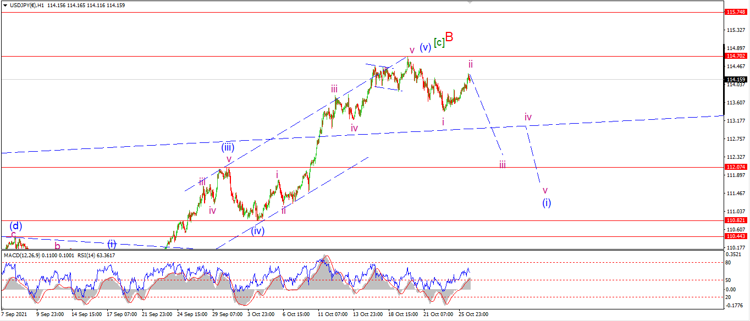This screenshot has height=321, width=750.
Task: Click the blue (i) projected wave label
Action: (547, 203)
